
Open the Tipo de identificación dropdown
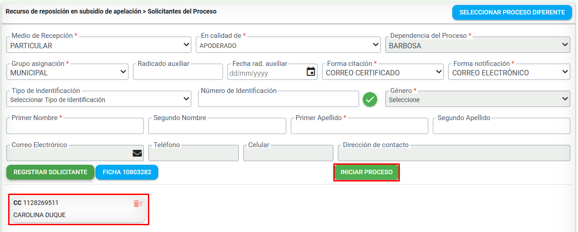tap(99, 99)
